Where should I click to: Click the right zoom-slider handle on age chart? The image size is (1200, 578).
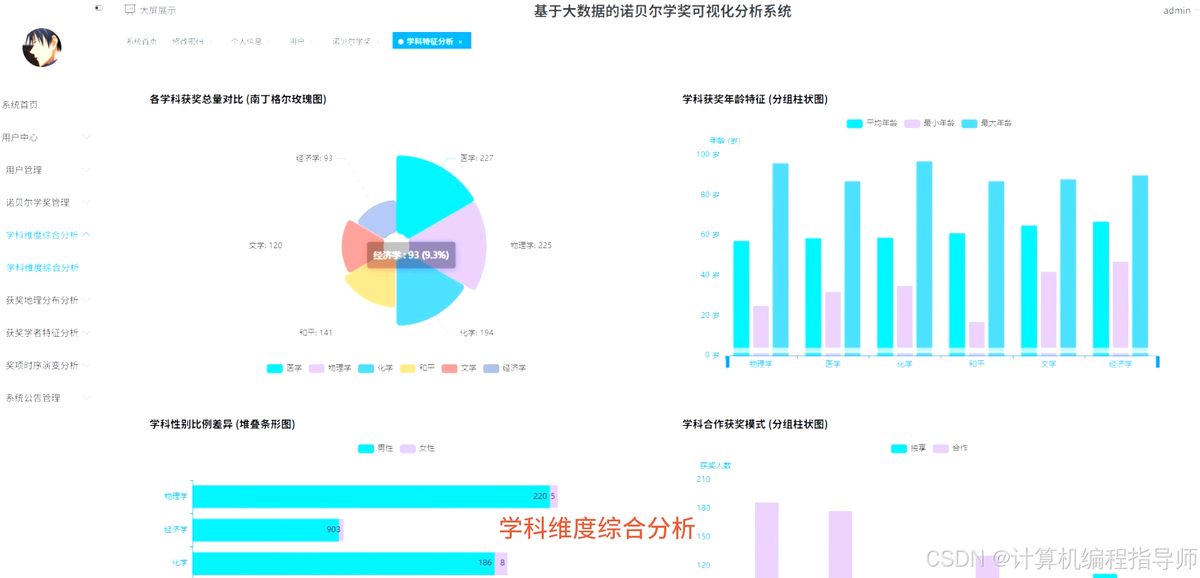[1158, 361]
